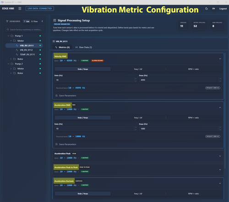Expand the Acceleration Peak to Peak card chevron
This screenshot has height=202, width=229.
tap(220, 169)
